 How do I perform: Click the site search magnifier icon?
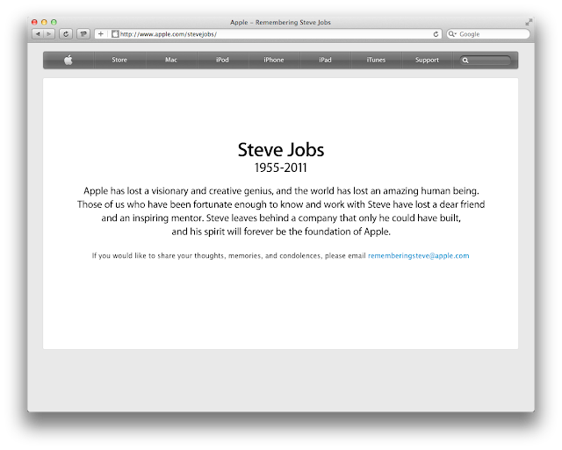click(465, 61)
